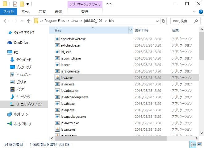This screenshot has height=148, width=204.
Task: Select the javafxpackager.exe file icon
Action: [x=57, y=97]
